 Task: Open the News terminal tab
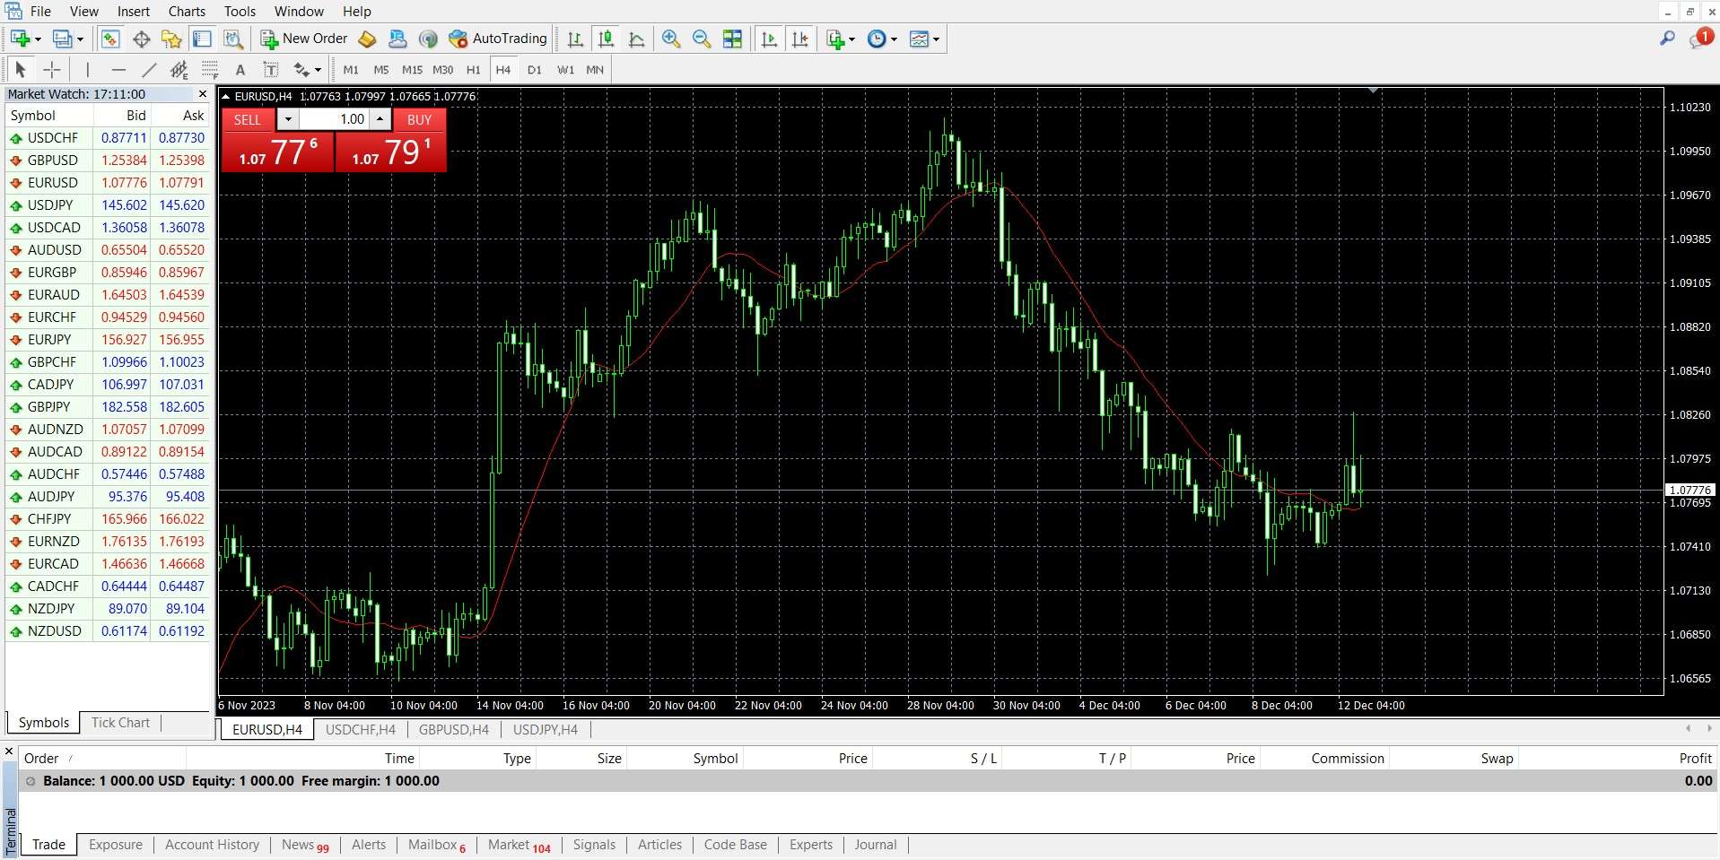(x=305, y=845)
